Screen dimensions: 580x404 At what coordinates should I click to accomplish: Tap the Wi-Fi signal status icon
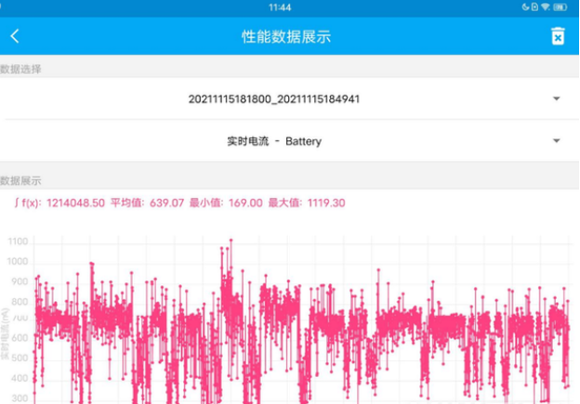(546, 7)
